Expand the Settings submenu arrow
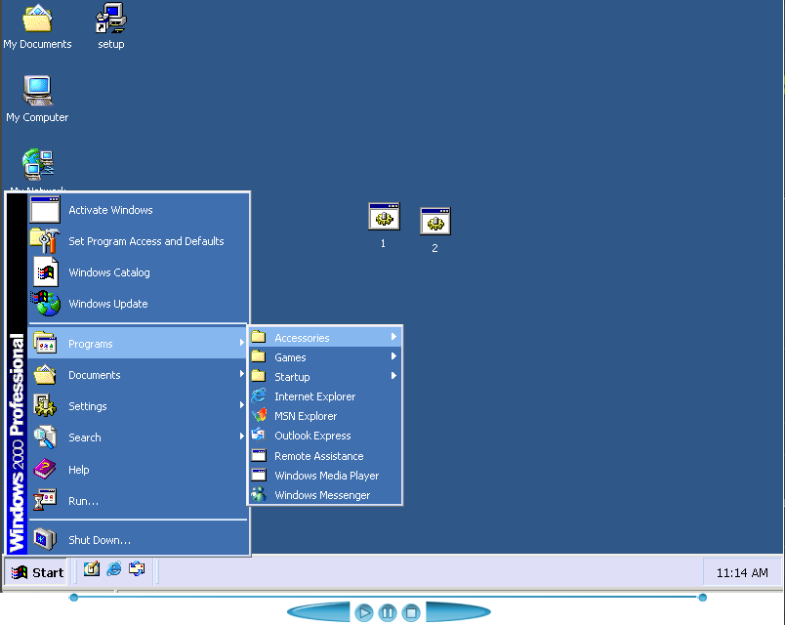The image size is (785, 625). (242, 405)
